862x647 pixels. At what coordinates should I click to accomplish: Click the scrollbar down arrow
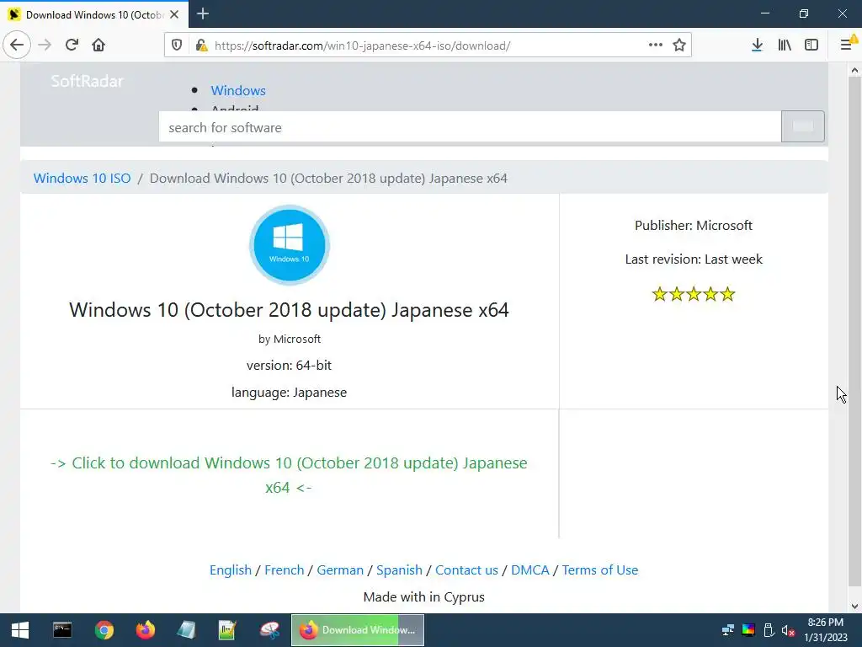tap(854, 607)
